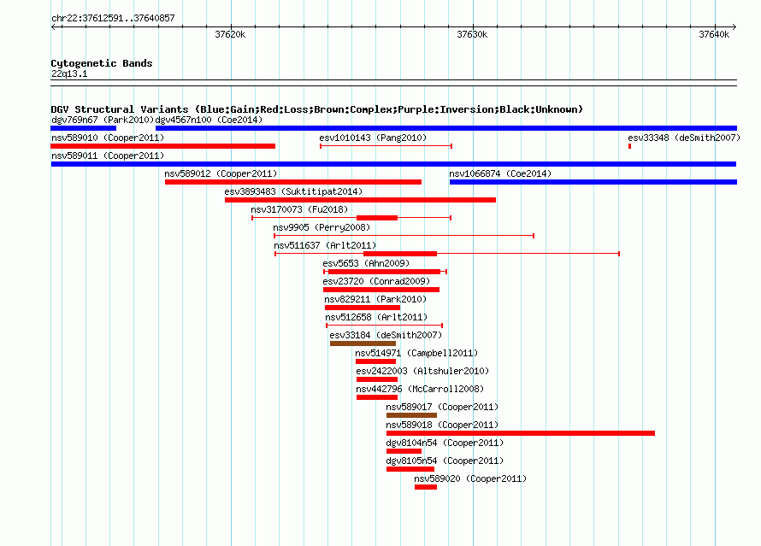Open dgv8105n54 (Cooper2011) variant label
The width and height of the screenshot is (761, 546).
(445, 461)
